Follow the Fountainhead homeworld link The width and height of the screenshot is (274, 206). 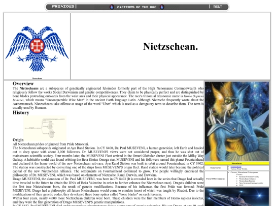(236, 167)
